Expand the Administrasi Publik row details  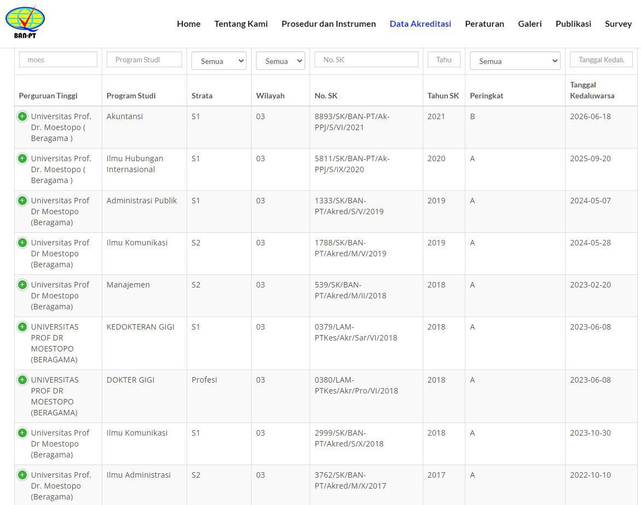tap(22, 201)
